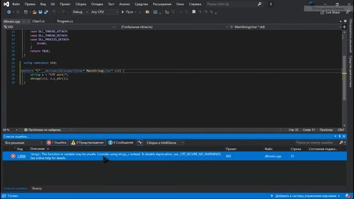
Task: Click the Save floppy disk icon
Action: click(x=40, y=12)
